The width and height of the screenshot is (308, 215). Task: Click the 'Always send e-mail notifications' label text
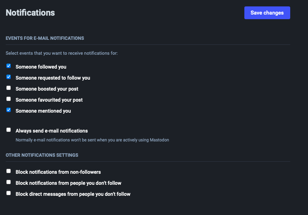click(x=52, y=131)
